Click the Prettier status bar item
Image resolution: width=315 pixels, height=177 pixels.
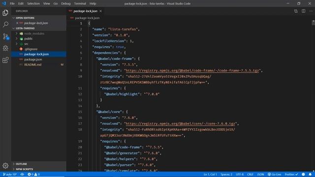click(x=291, y=175)
